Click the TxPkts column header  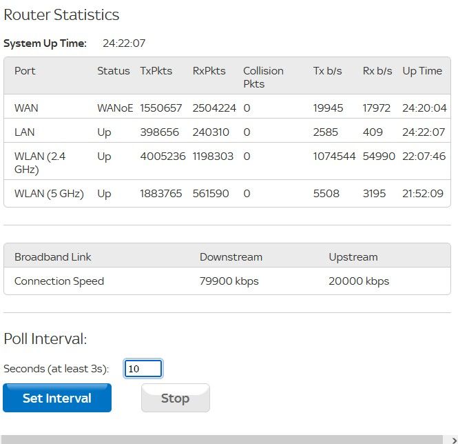tap(156, 71)
